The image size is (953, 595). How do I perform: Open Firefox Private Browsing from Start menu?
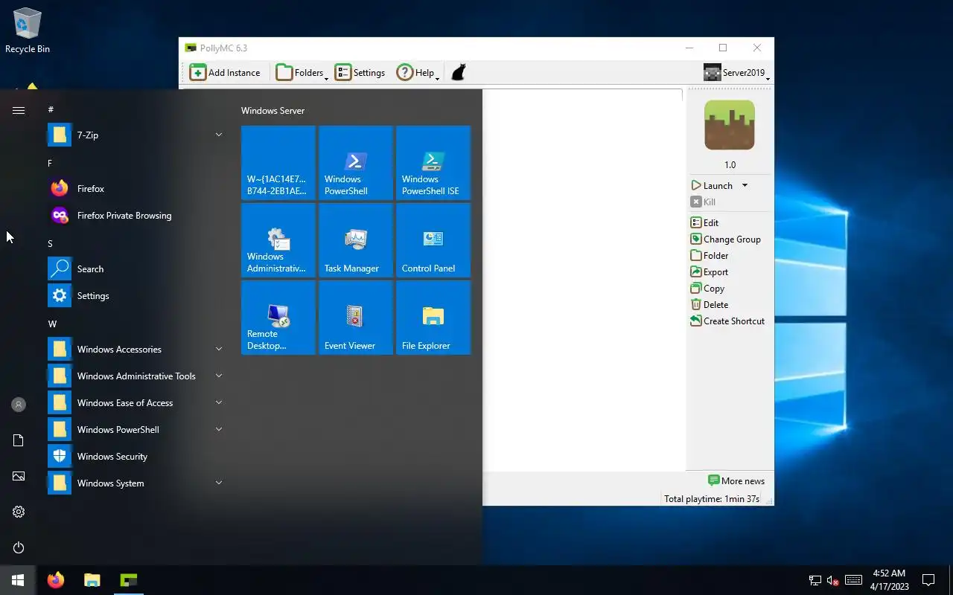pyautogui.click(x=137, y=215)
